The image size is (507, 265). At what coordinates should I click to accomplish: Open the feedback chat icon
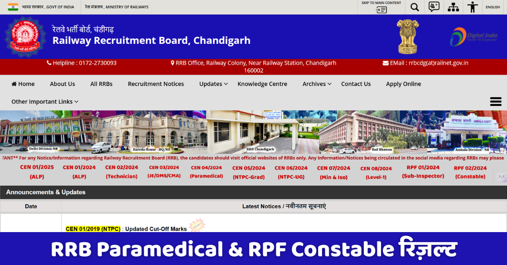pyautogui.click(x=434, y=7)
